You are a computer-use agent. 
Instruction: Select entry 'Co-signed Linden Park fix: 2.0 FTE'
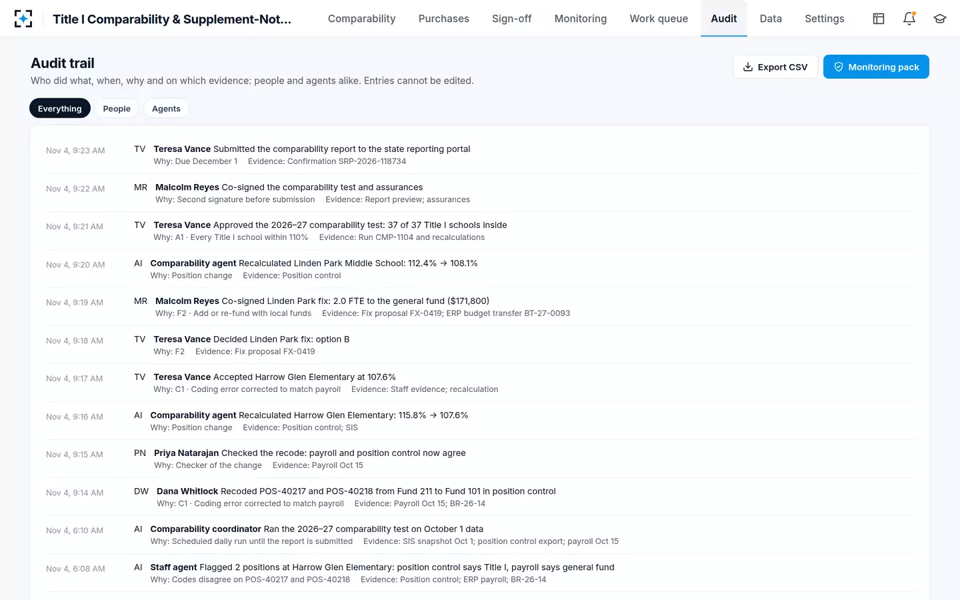click(481, 307)
